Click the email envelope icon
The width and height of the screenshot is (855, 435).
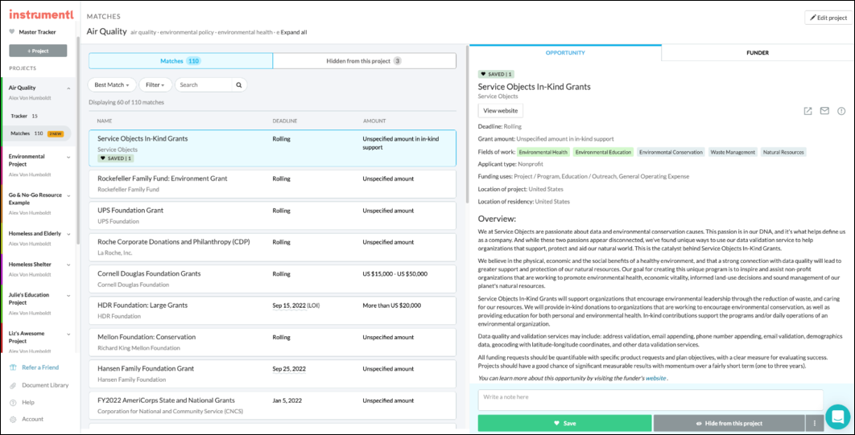click(x=824, y=111)
